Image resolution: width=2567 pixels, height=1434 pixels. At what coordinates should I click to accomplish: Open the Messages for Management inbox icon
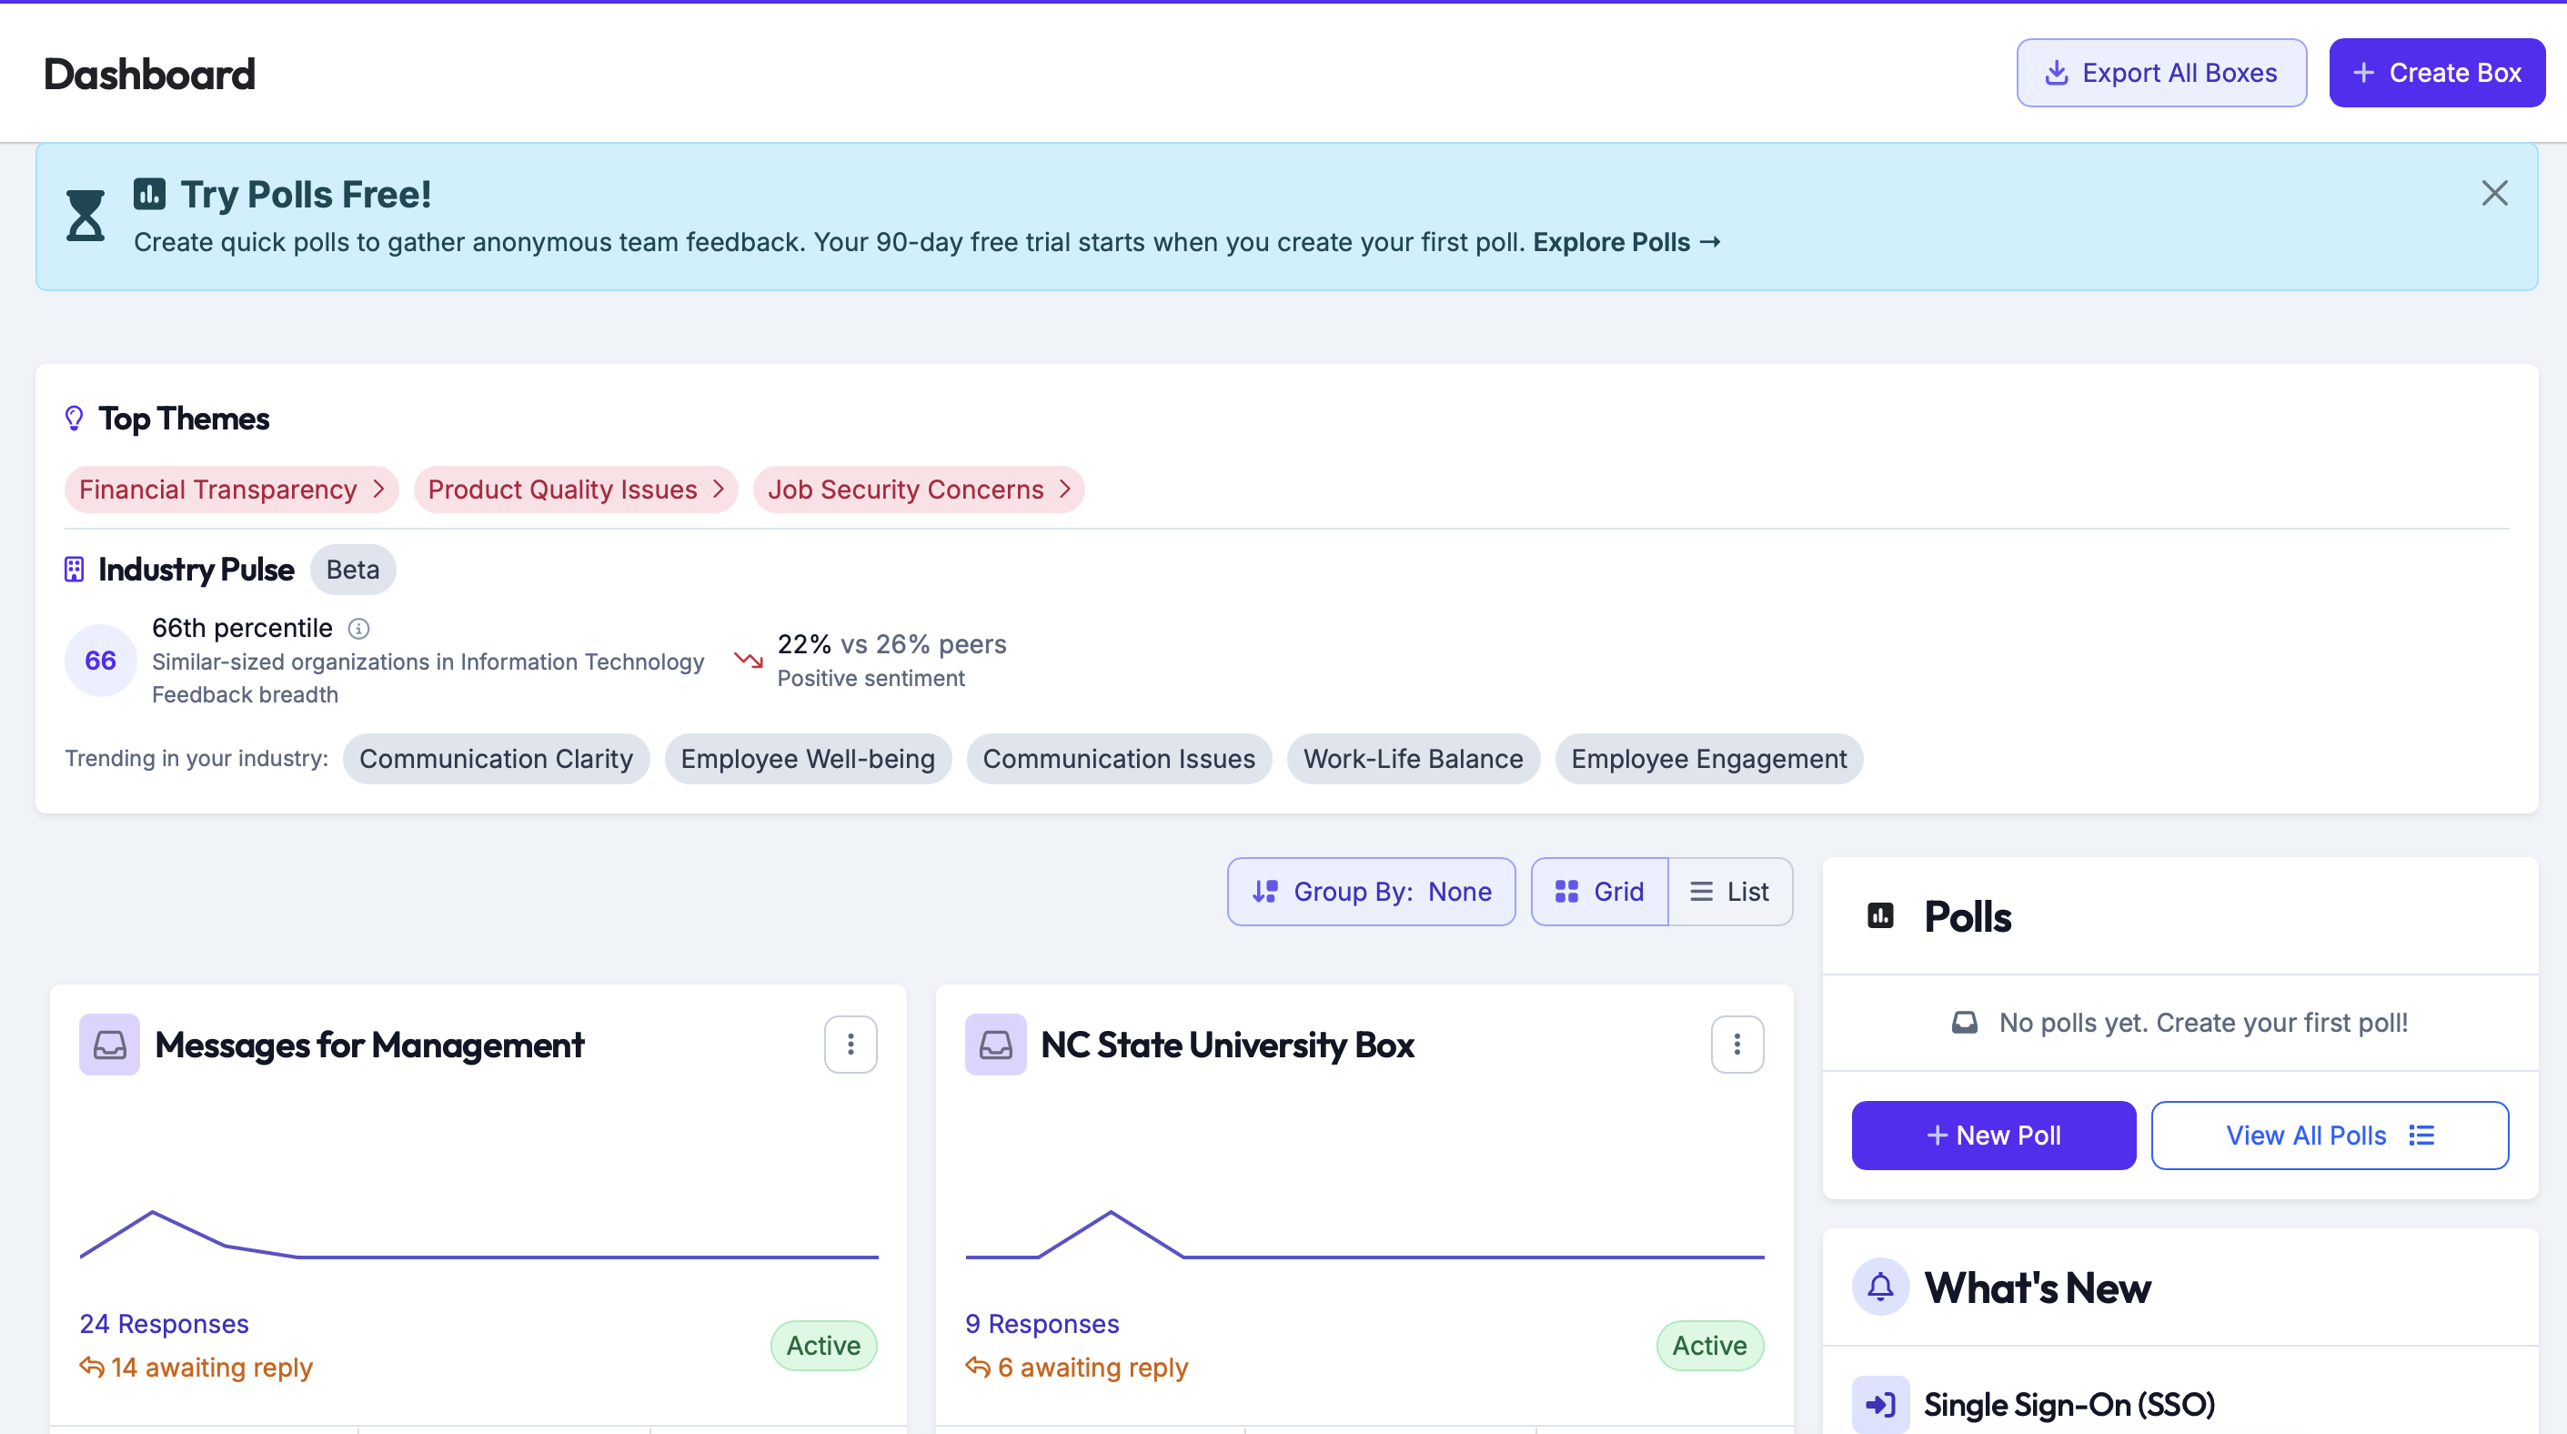tap(110, 1045)
